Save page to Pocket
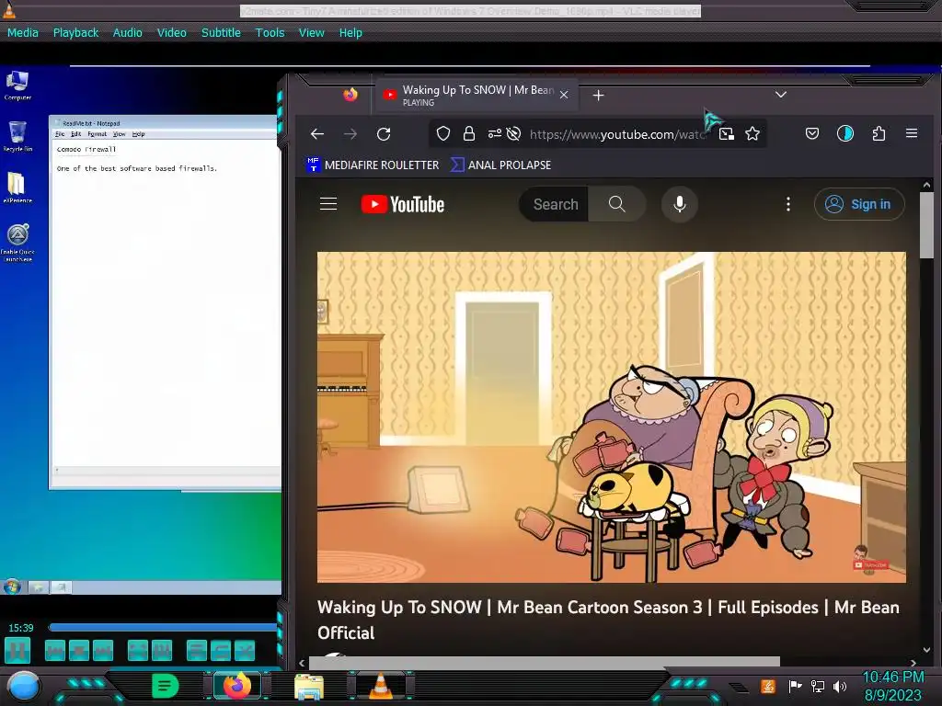942x706 pixels. pos(812,133)
